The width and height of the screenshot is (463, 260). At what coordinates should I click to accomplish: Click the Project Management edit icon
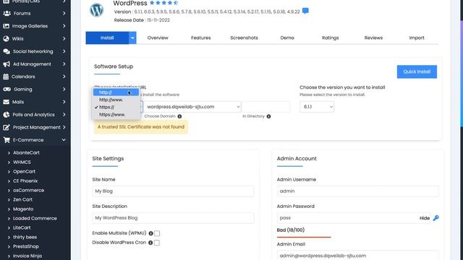[7, 127]
